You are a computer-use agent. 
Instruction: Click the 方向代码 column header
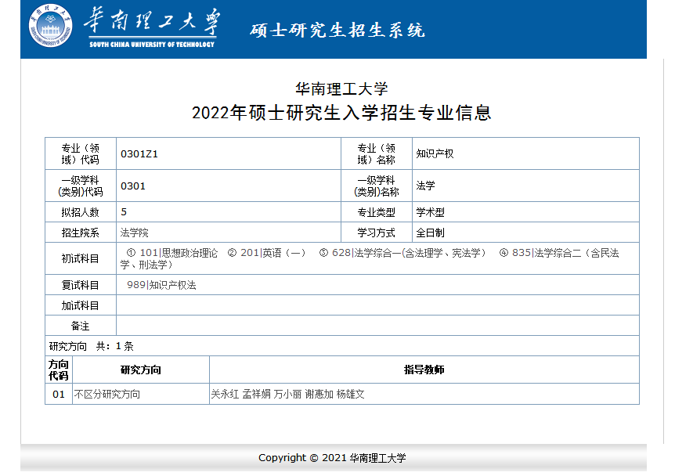pyautogui.click(x=59, y=370)
